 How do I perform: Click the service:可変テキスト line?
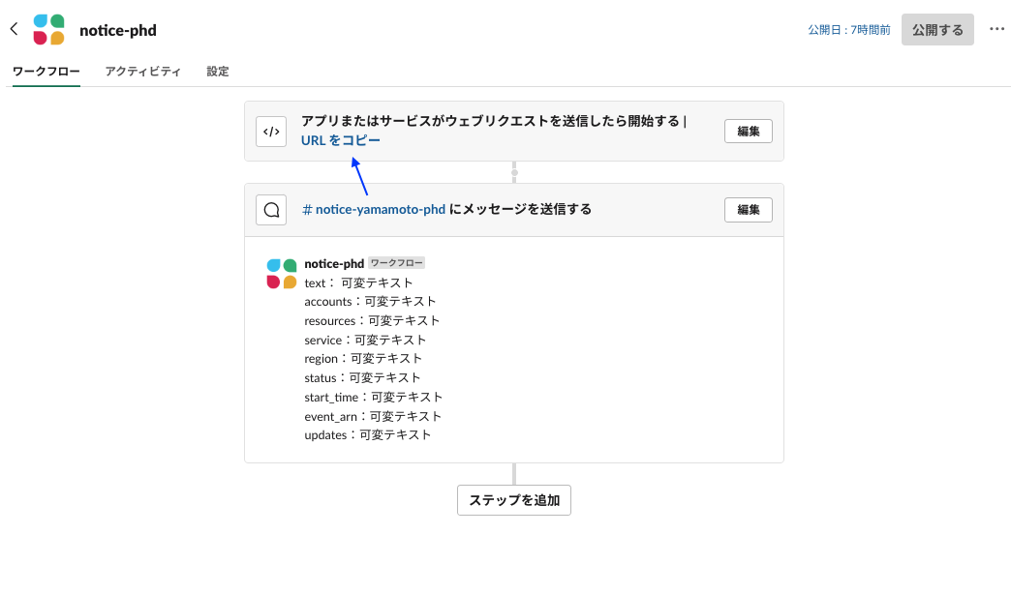pyautogui.click(x=365, y=341)
